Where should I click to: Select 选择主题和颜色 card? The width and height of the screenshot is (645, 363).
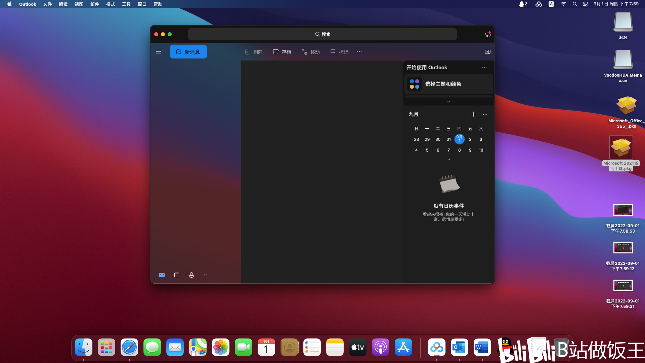tap(449, 84)
